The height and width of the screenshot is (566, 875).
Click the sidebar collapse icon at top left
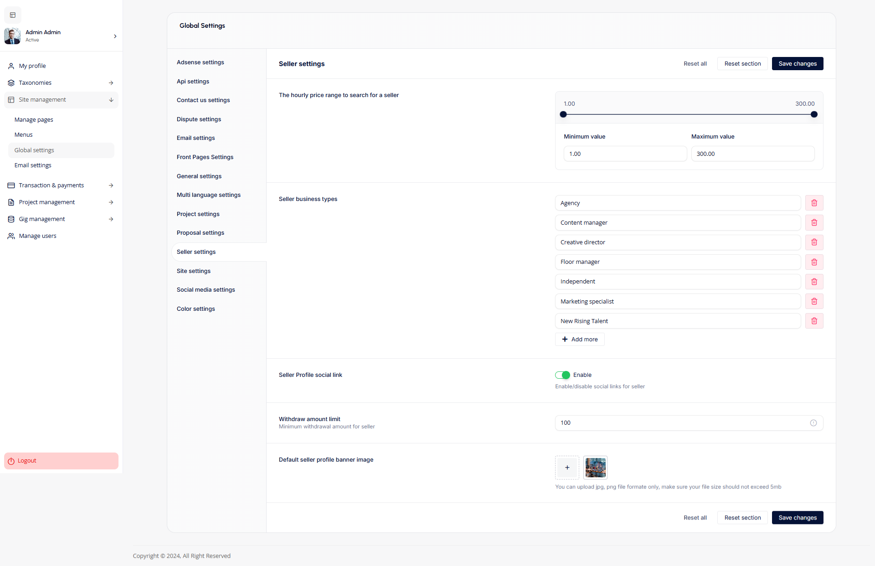pos(13,15)
